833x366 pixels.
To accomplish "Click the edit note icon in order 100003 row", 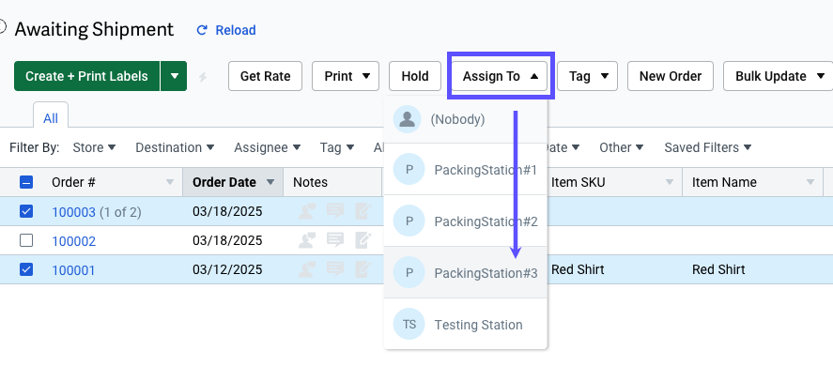I will [x=363, y=211].
